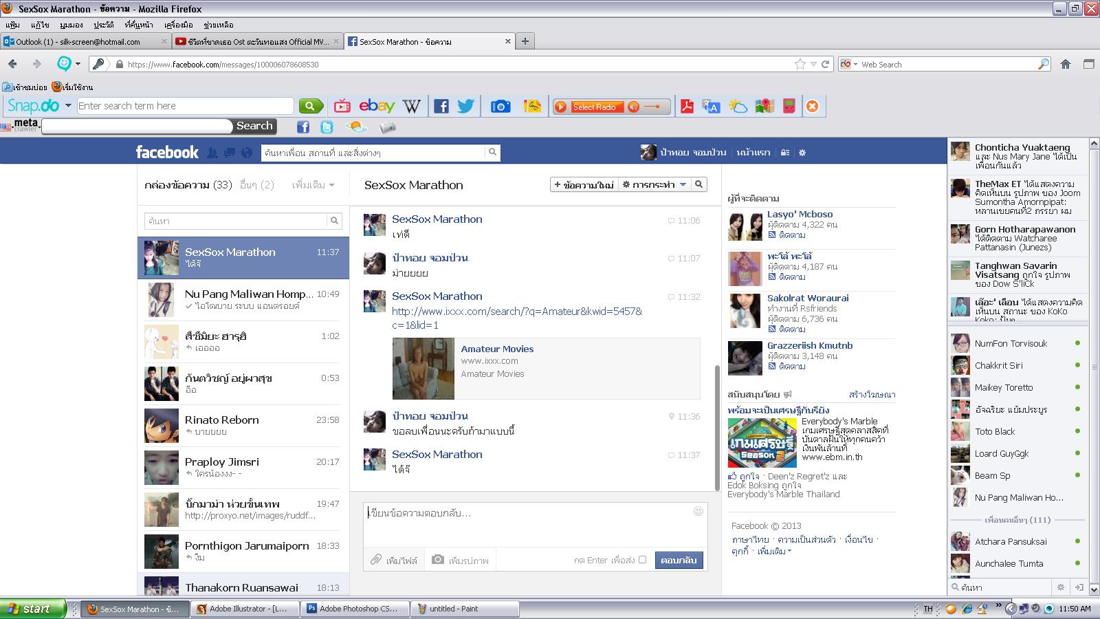Click the radio play button
The image size is (1100, 619).
[561, 107]
